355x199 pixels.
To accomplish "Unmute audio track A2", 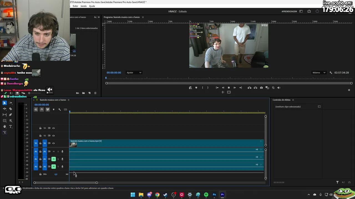I will click(54, 159).
